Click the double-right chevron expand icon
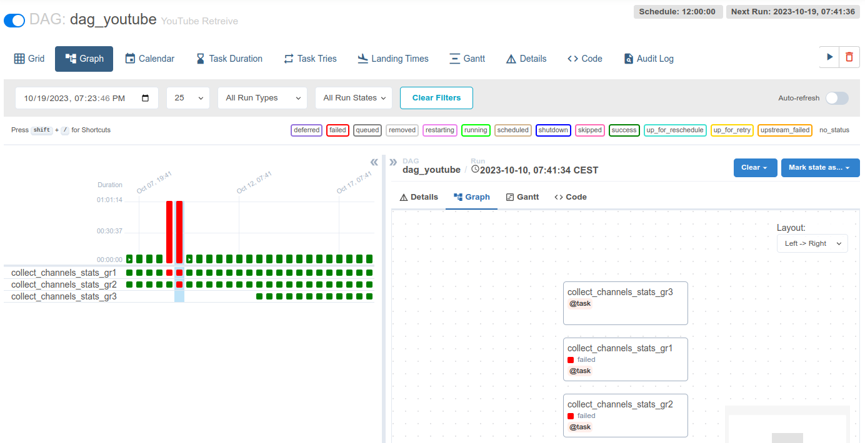 coord(393,162)
